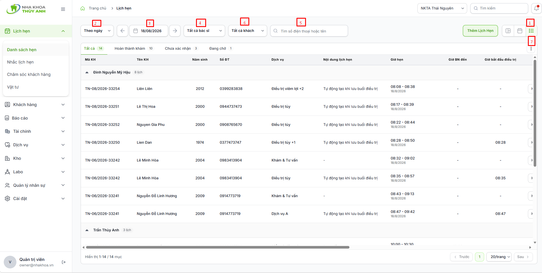
Task: Switch to calendar view icon
Action: [x=520, y=31]
